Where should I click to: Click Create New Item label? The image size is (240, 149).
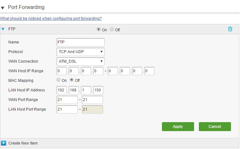point(23,143)
